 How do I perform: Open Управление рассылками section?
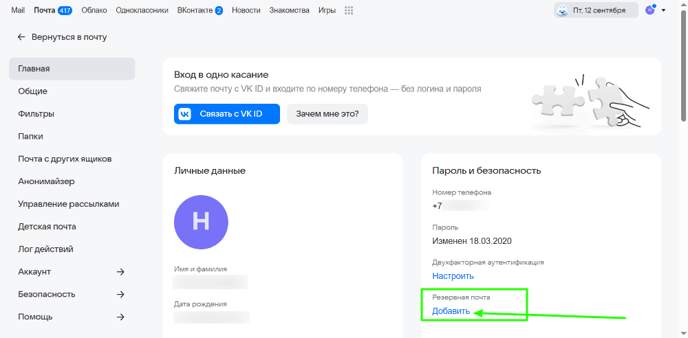[72, 204]
